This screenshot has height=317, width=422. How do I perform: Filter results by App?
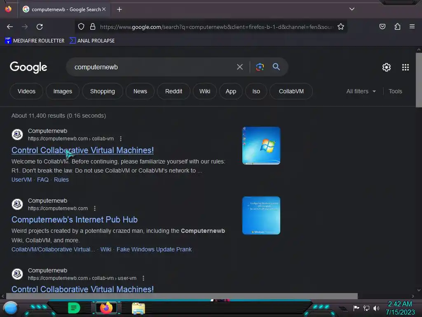click(x=231, y=91)
